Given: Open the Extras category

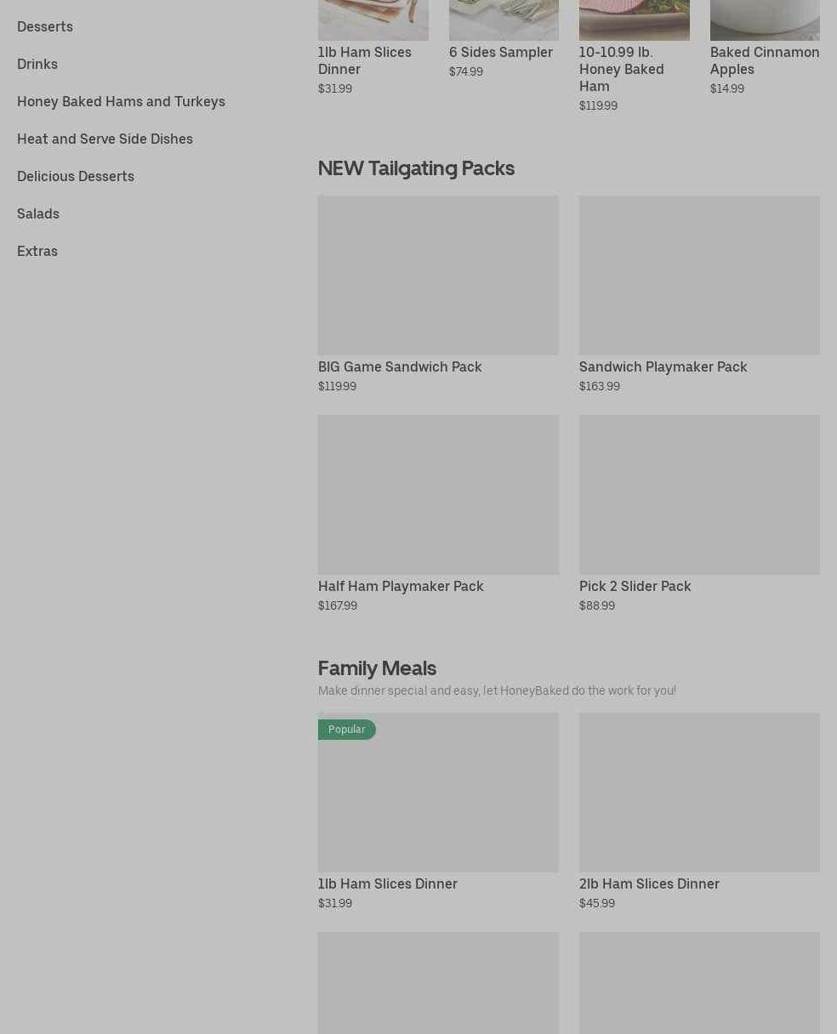Looking at the screenshot, I should pyautogui.click(x=37, y=251).
